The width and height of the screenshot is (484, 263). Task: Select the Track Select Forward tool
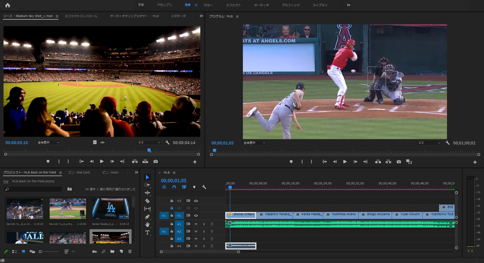coord(147,185)
